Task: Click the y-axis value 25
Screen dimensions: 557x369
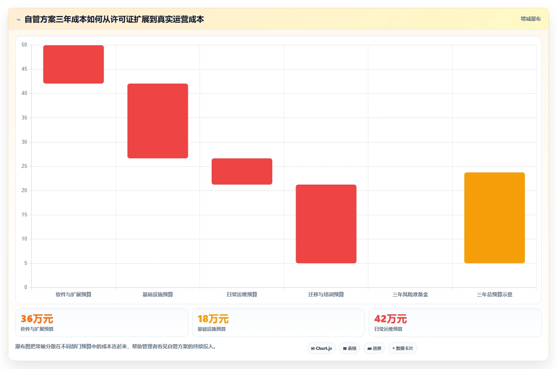Action: coord(24,166)
